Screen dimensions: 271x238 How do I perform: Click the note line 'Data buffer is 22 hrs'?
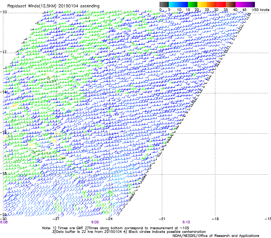(129, 232)
